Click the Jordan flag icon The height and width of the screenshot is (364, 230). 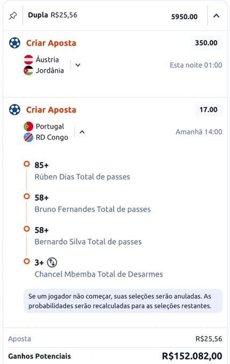coord(28,71)
